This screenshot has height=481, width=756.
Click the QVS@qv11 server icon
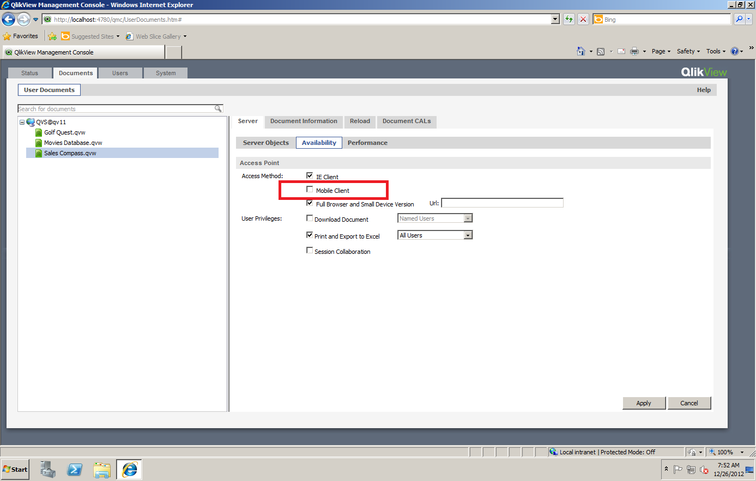click(x=31, y=122)
